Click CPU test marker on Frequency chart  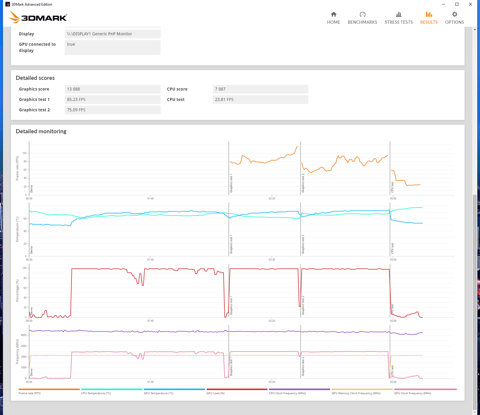(x=392, y=371)
